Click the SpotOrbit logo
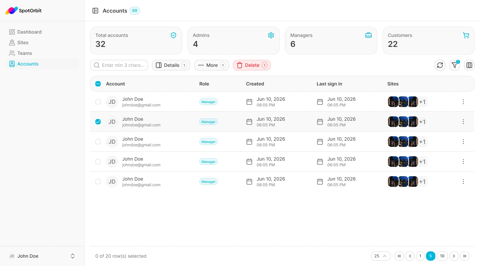The height and width of the screenshot is (266, 480). click(x=23, y=11)
